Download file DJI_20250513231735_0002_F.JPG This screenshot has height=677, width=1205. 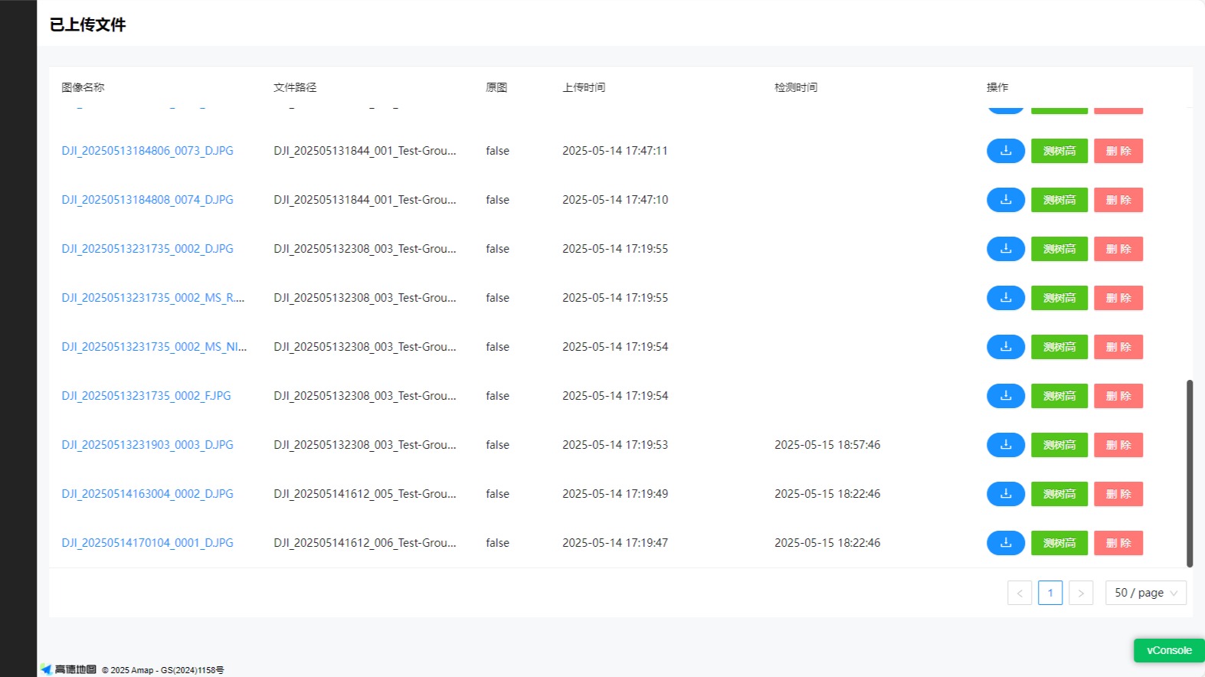[x=1005, y=396]
